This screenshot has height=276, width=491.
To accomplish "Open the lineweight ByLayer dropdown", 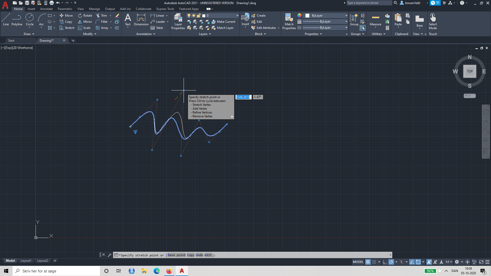I will [x=325, y=21].
